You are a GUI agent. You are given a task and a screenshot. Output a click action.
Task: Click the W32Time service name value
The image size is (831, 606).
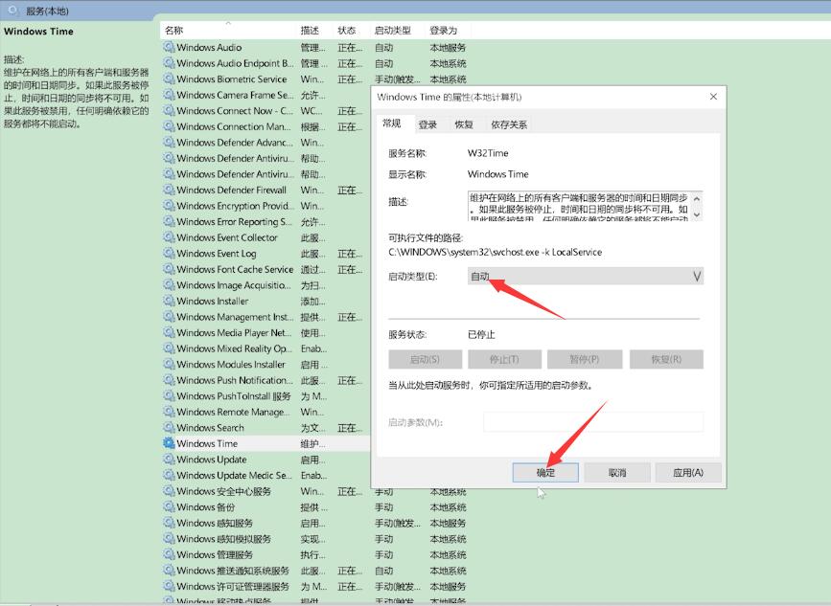point(488,153)
